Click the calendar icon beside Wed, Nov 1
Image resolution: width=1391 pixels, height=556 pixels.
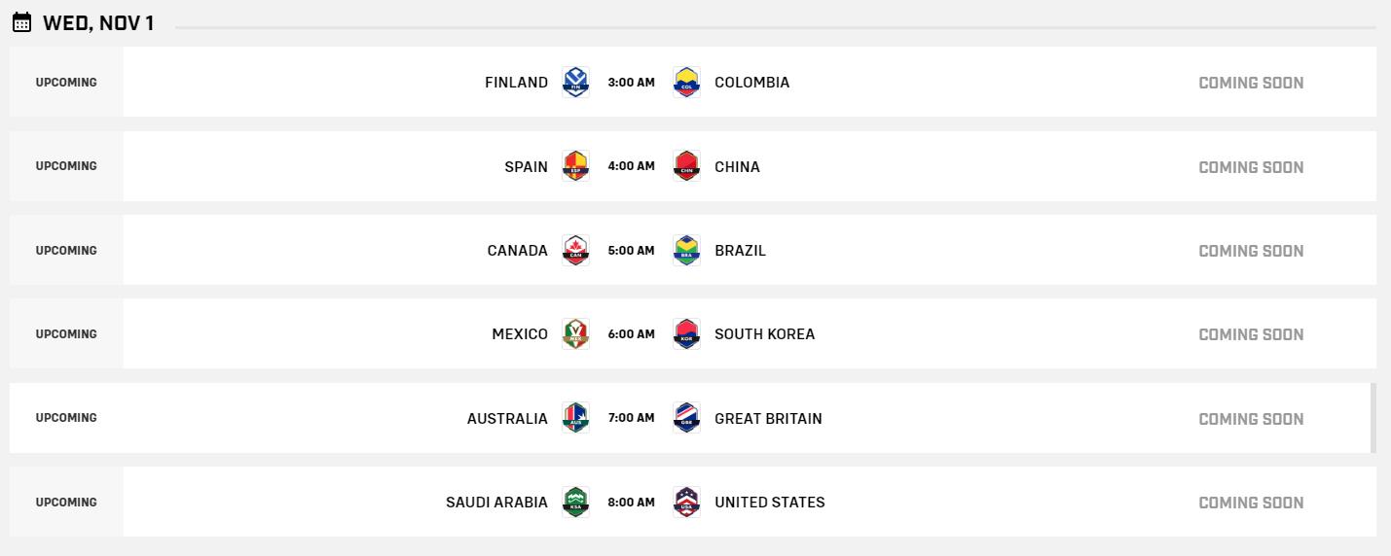[21, 22]
